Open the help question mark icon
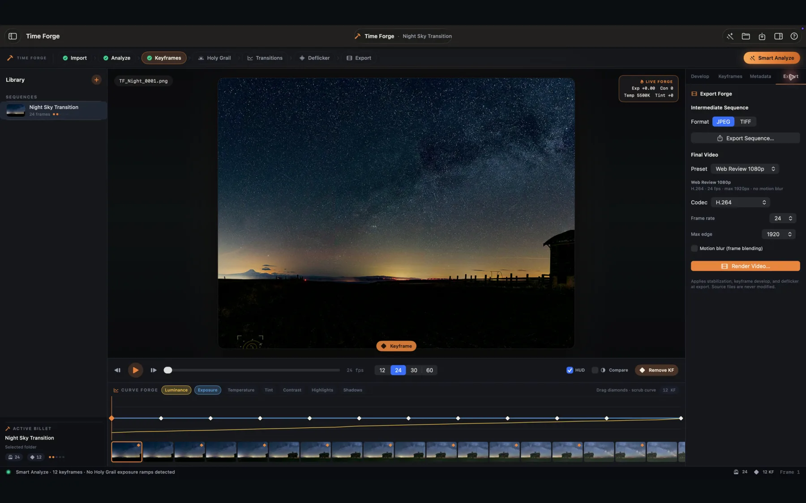 (794, 36)
